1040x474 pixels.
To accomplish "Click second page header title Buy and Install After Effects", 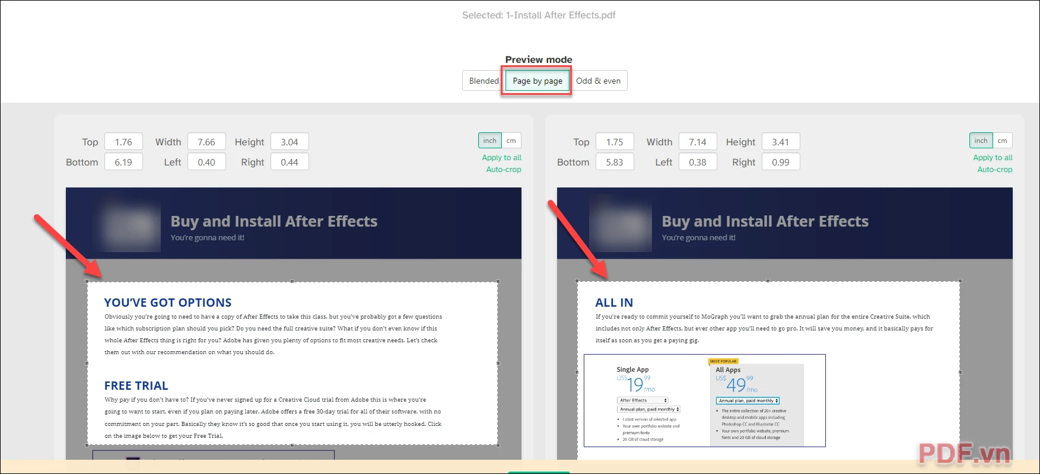I will 765,221.
